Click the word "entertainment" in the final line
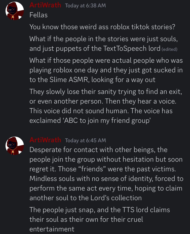The image size is (190, 234). point(52,229)
